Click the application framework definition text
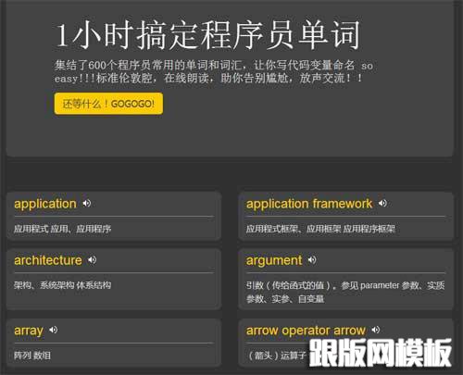Viewport: 463px width, 375px height. tap(320, 229)
